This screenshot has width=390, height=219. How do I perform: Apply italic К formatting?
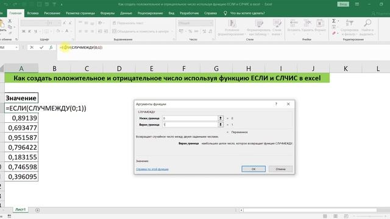[x=30, y=31]
